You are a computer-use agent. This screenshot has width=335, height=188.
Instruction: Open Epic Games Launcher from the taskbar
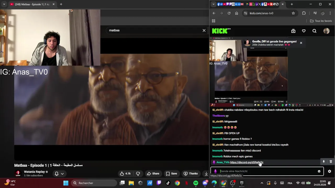pyautogui.click(x=242, y=183)
